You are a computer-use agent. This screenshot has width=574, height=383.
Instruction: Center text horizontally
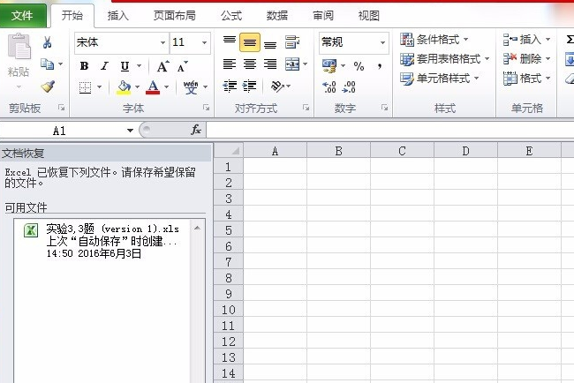click(x=250, y=64)
